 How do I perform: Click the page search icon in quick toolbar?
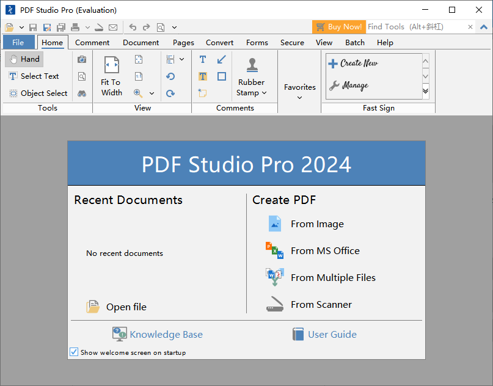(x=161, y=27)
